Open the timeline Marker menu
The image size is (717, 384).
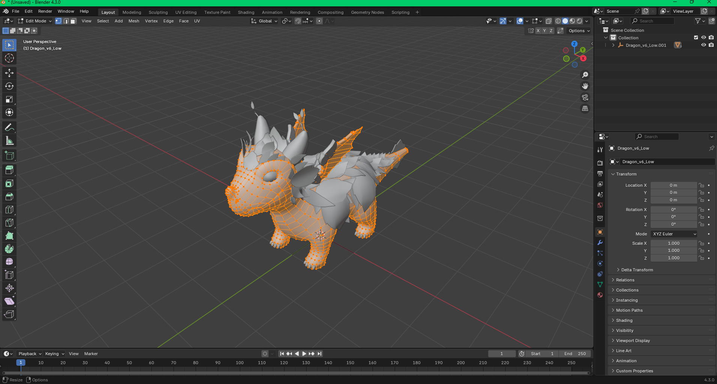click(x=91, y=354)
